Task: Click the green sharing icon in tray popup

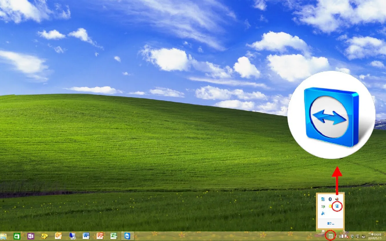Action: 323,206
